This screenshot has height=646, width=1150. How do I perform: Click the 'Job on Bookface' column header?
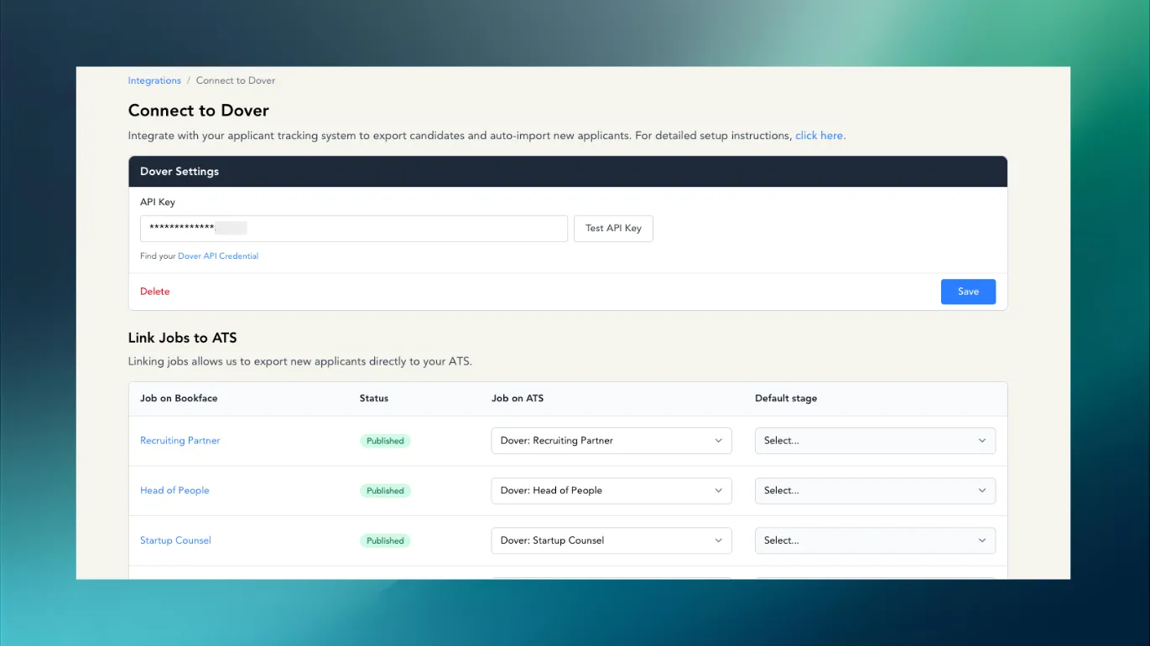(x=179, y=399)
